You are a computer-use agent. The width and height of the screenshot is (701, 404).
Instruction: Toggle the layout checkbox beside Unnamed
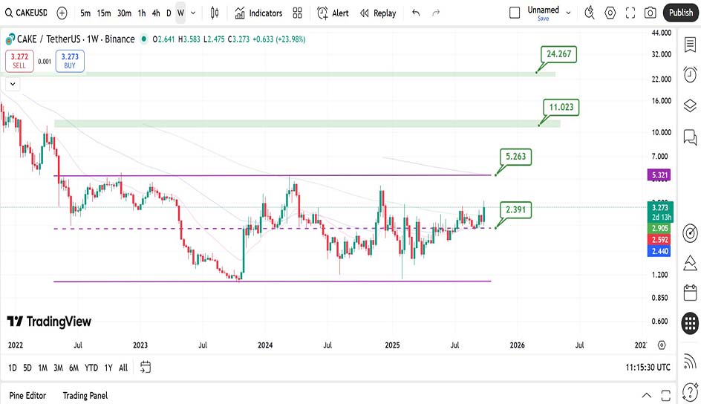pyautogui.click(x=515, y=13)
